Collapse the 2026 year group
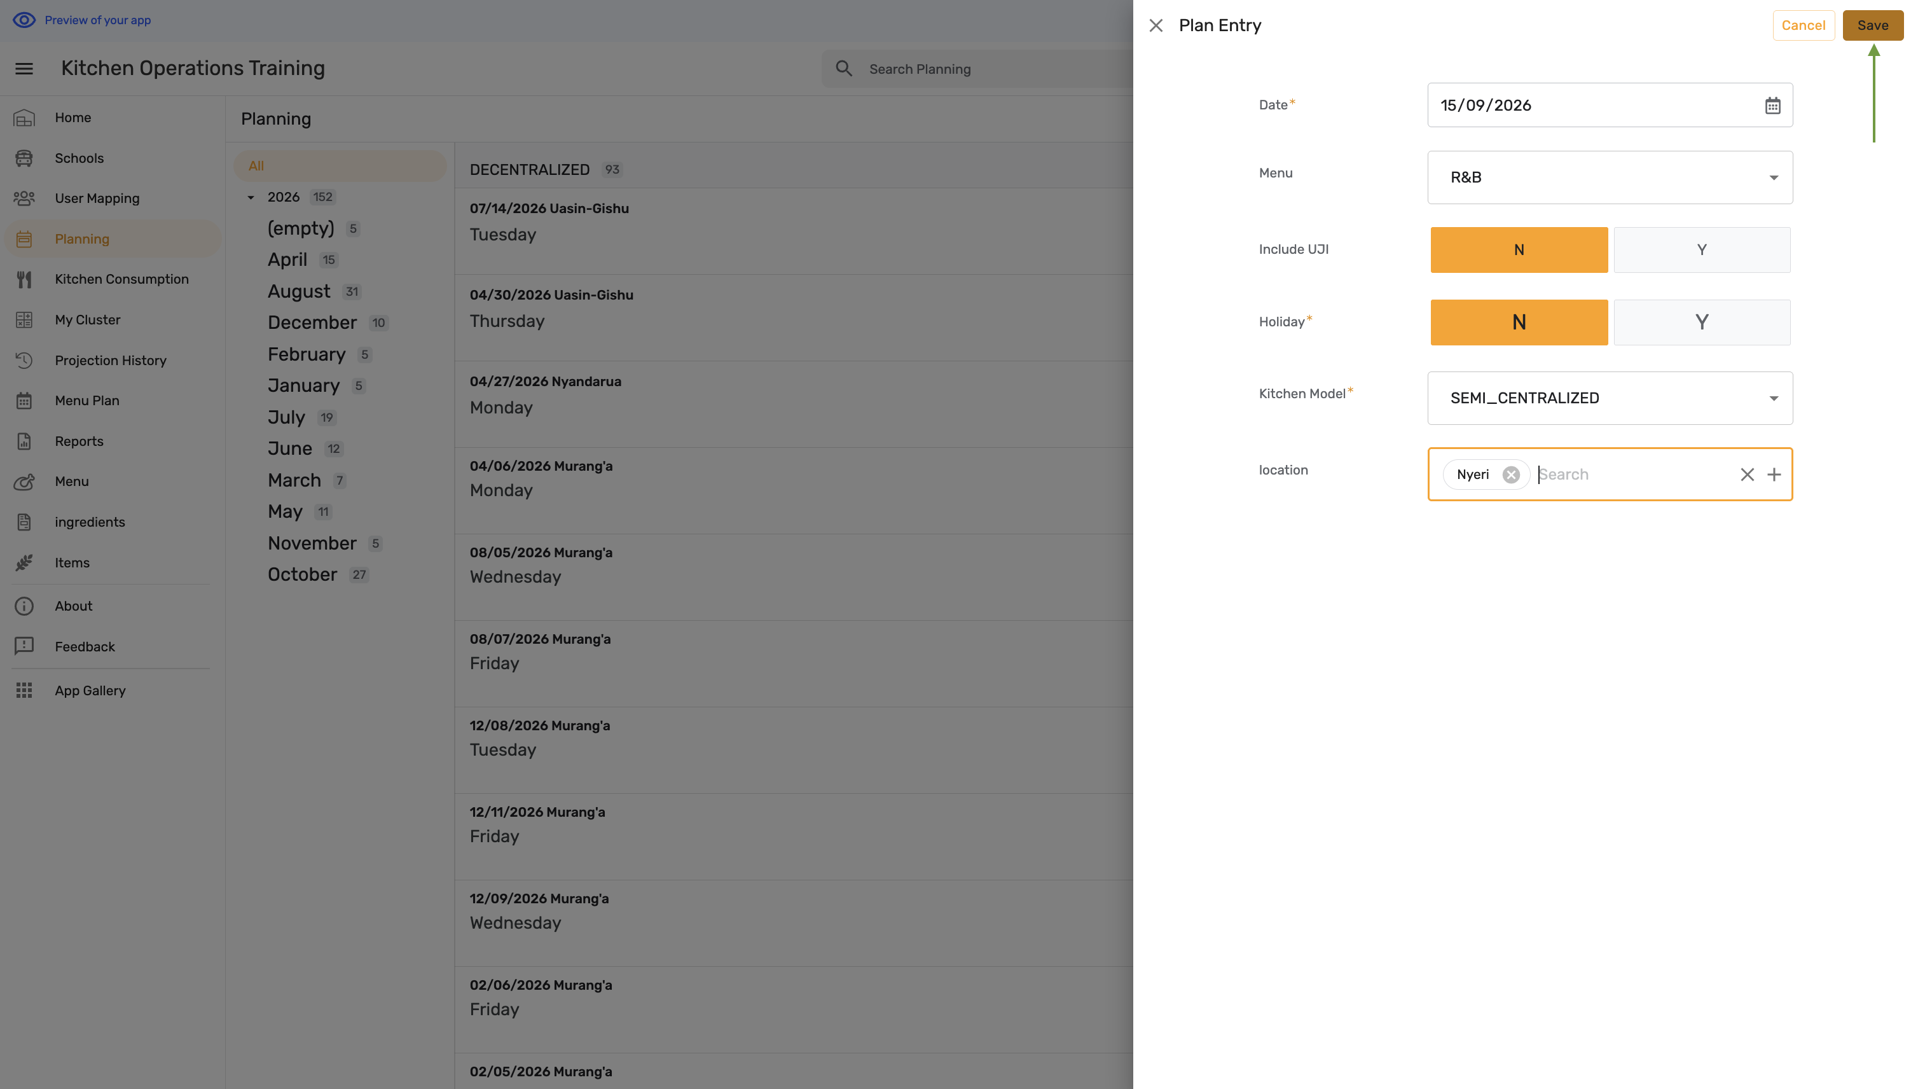1918x1089 pixels. 251,197
